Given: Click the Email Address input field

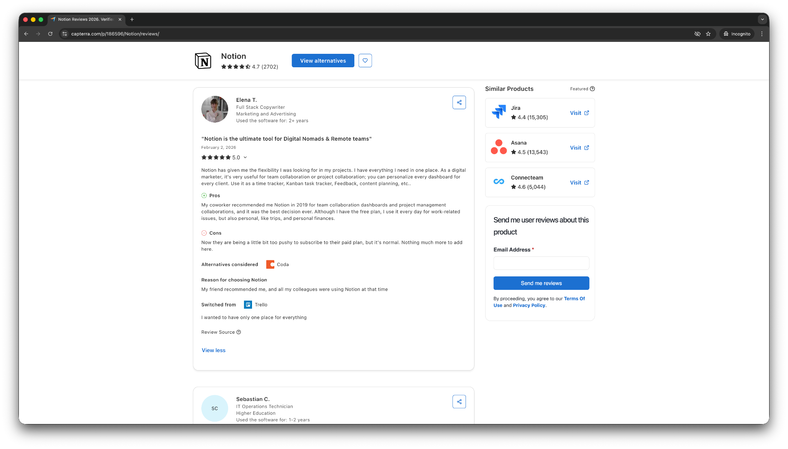Looking at the screenshot, I should point(541,263).
